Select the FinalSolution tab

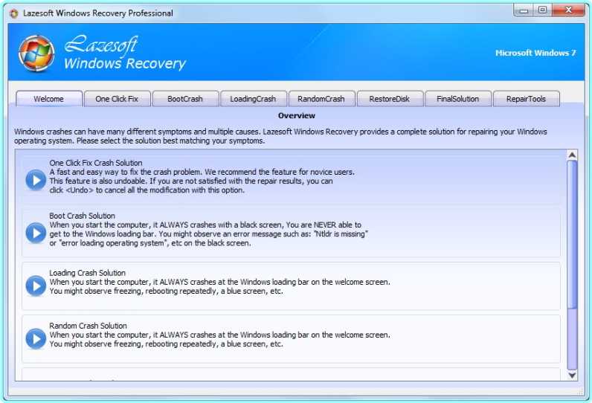tap(458, 99)
